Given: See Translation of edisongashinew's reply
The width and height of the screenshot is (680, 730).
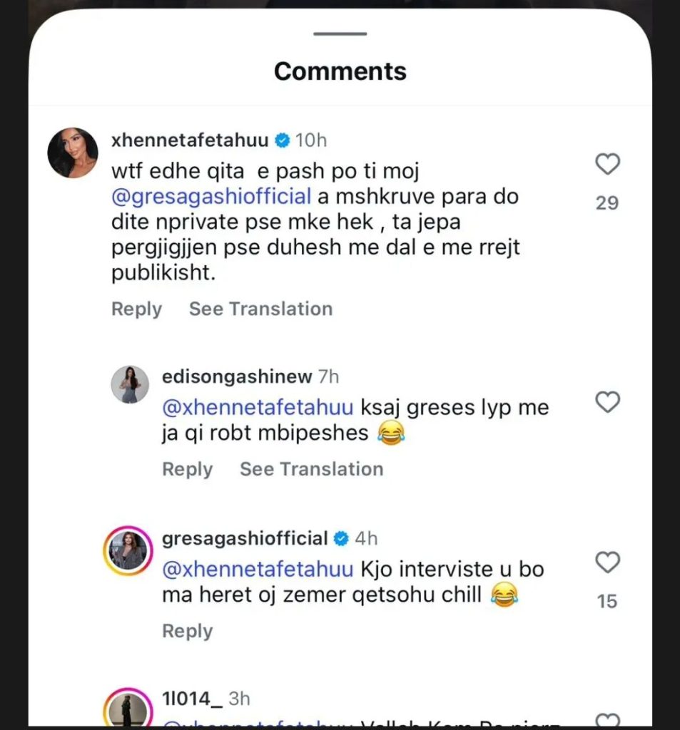Looking at the screenshot, I should point(311,469).
